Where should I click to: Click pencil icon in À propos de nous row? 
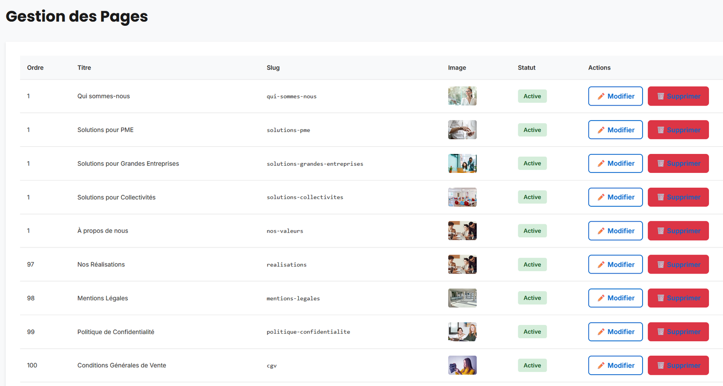[601, 231]
